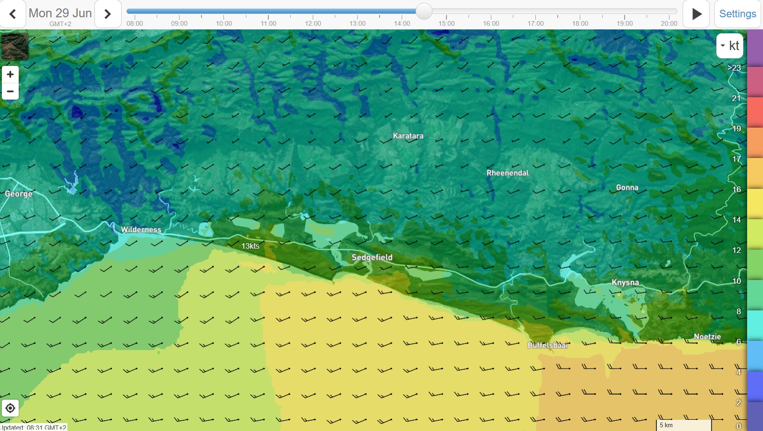Jump timeline to 10:00
Viewport: 763px width, 431px height.
tap(224, 23)
